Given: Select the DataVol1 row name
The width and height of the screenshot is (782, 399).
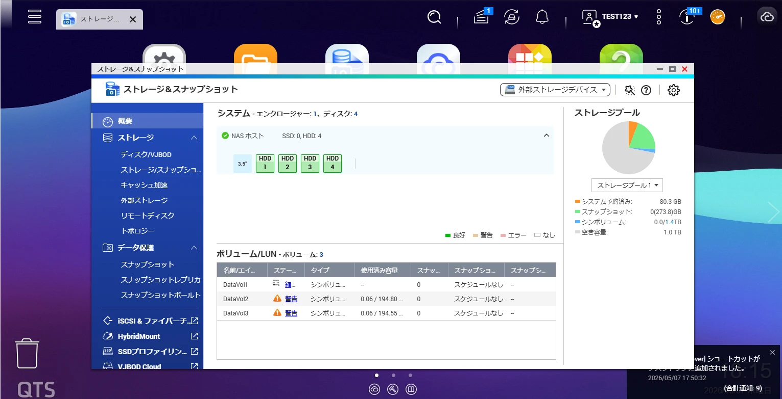Looking at the screenshot, I should click(236, 284).
